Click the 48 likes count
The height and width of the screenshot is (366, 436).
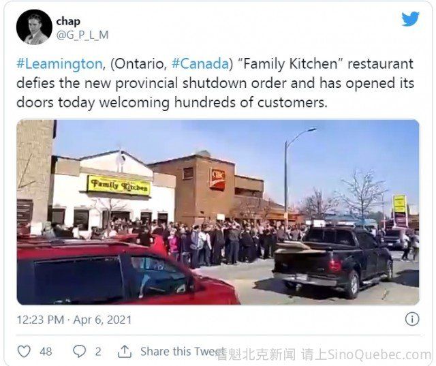(x=46, y=352)
